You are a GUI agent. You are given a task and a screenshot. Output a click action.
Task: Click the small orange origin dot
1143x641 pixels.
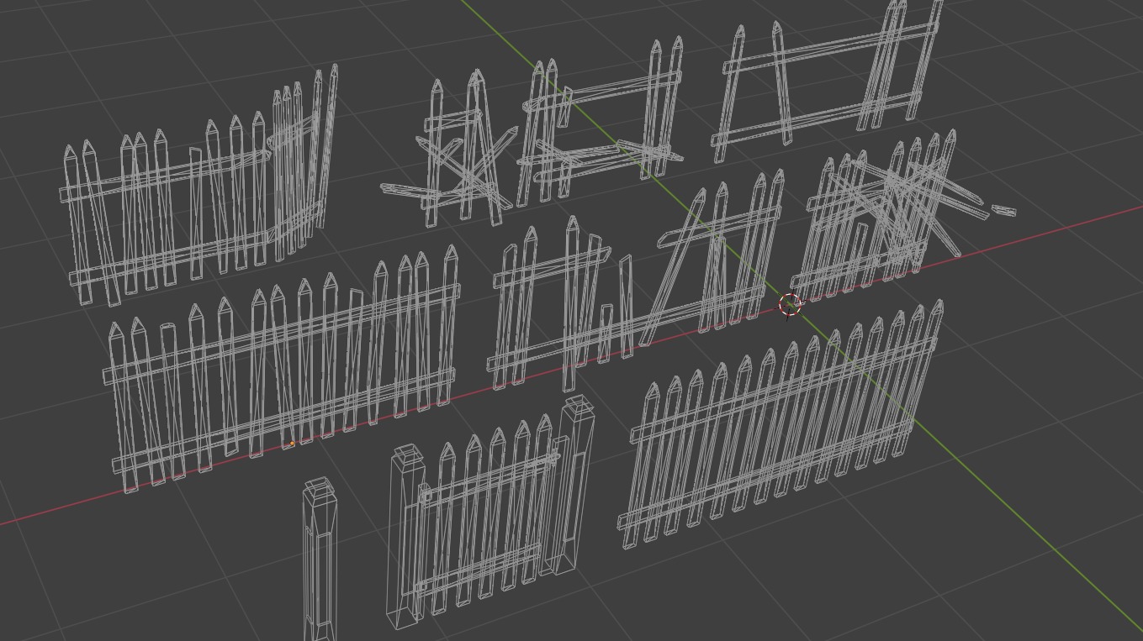pyautogui.click(x=293, y=444)
